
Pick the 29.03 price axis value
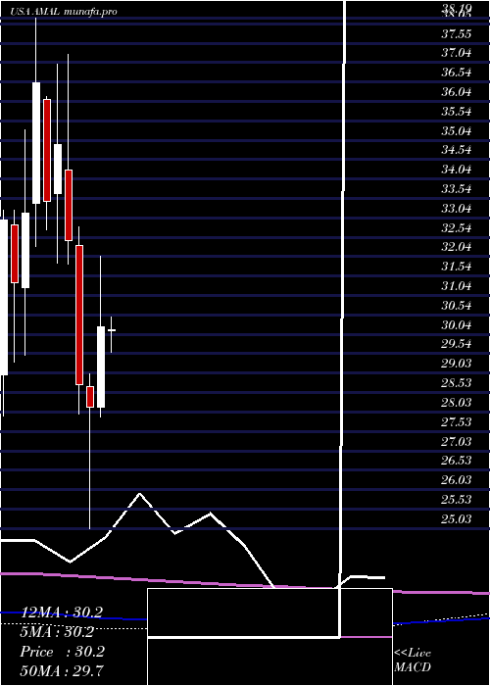456,364
